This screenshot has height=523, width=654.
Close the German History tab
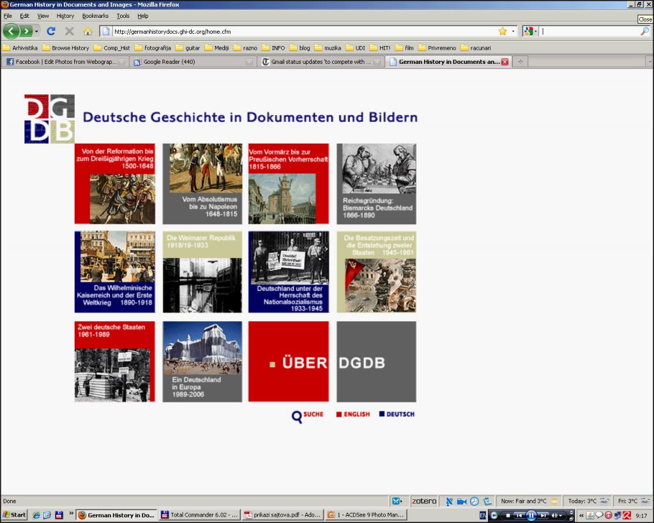(x=505, y=62)
